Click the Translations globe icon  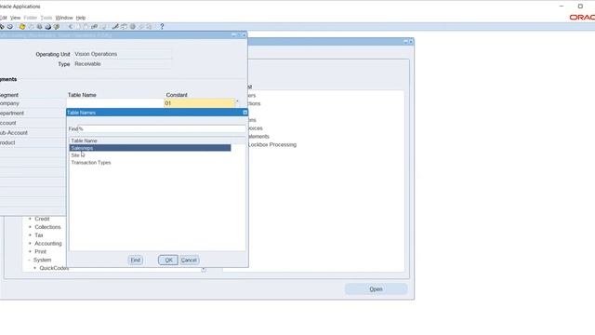click(132, 27)
